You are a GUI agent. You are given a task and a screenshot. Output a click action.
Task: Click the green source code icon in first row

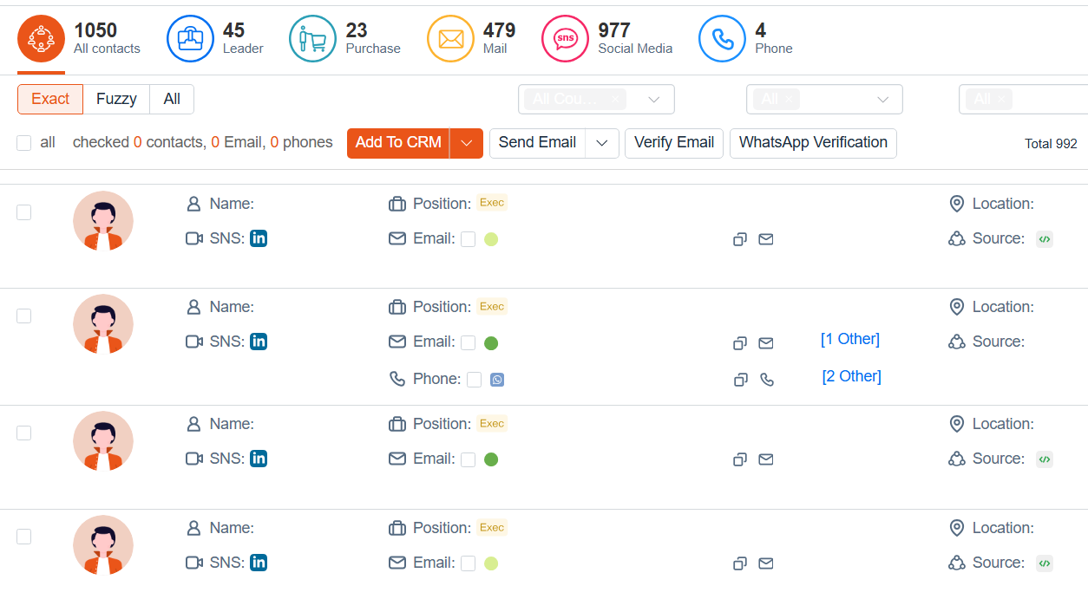1045,239
